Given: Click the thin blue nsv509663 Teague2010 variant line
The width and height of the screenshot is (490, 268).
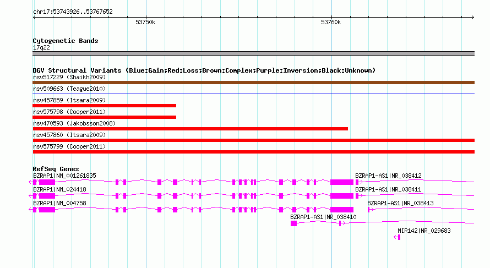Looking at the screenshot, I should 253,94.
